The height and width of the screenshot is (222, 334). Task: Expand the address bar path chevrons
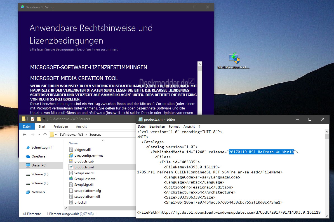57,135
